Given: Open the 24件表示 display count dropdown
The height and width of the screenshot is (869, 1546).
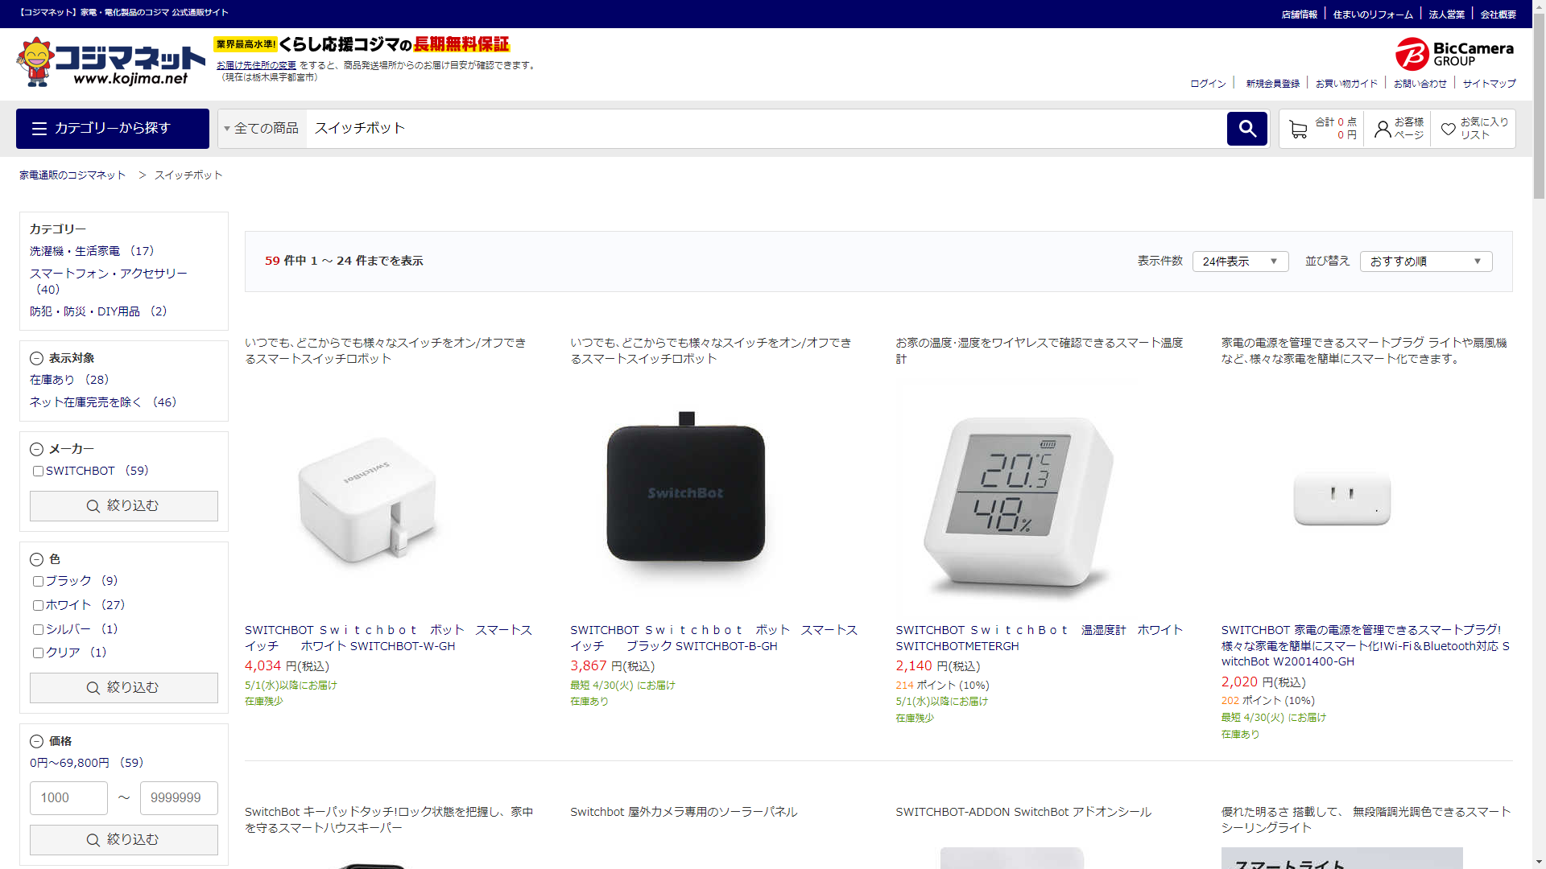Looking at the screenshot, I should pyautogui.click(x=1240, y=262).
